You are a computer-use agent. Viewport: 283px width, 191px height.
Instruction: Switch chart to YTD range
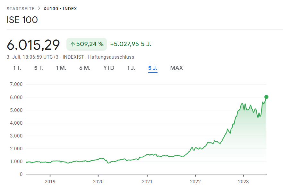(x=109, y=68)
